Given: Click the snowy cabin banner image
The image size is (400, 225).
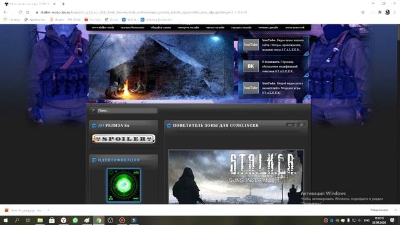Looking at the screenshot, I should (x=161, y=67).
